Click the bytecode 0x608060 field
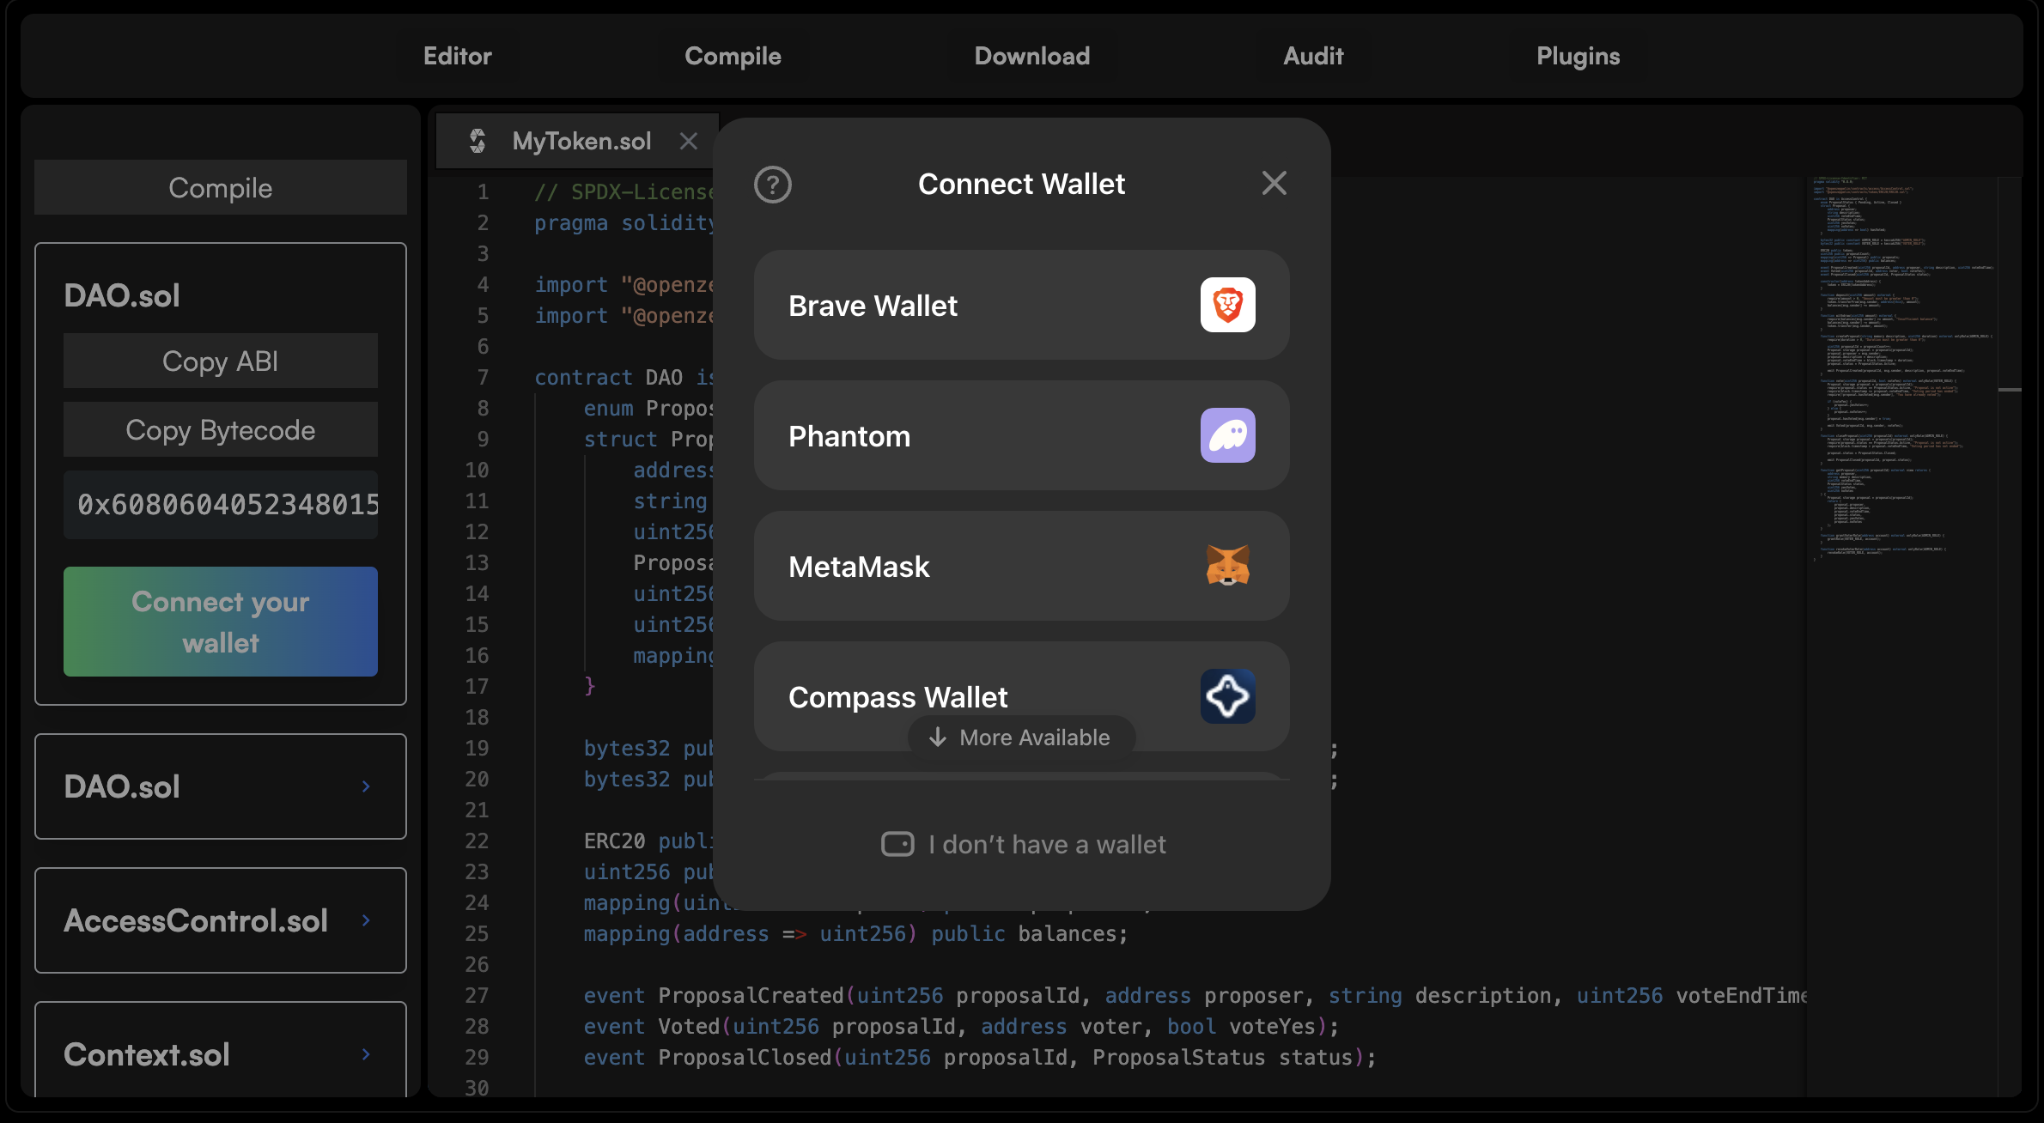This screenshot has height=1123, width=2044. tap(221, 505)
